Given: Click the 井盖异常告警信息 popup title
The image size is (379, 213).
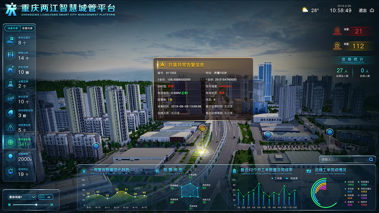Looking at the screenshot, I should point(186,64).
